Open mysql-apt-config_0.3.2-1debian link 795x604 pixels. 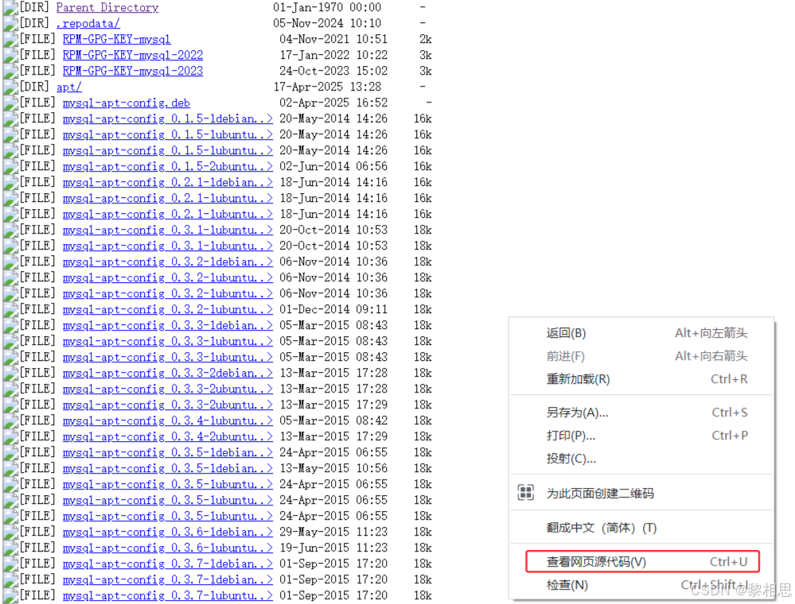(x=167, y=261)
